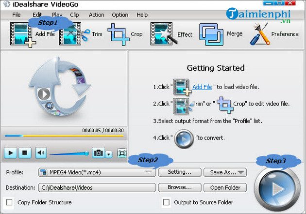
Task: Open the Edit menu
Action: 37,15
